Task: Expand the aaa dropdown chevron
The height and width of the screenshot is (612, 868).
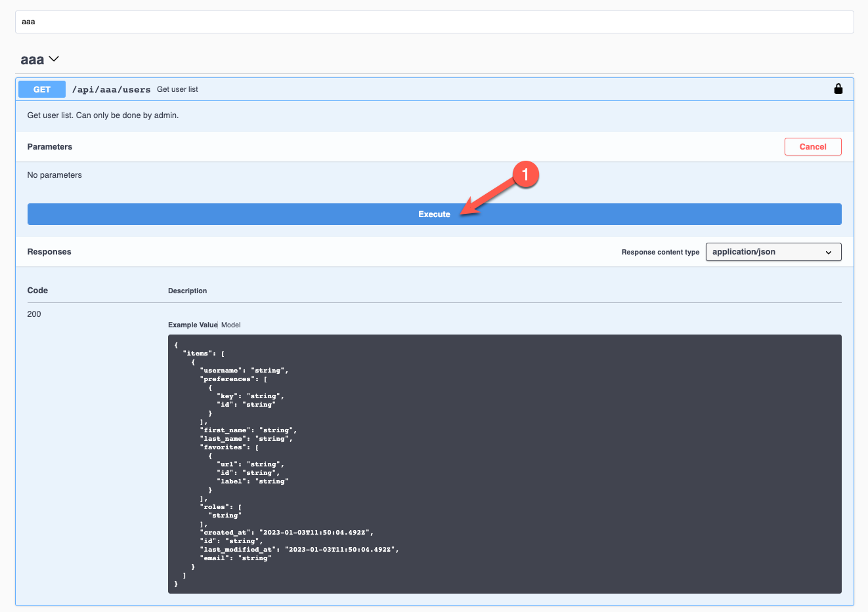Action: click(x=54, y=59)
